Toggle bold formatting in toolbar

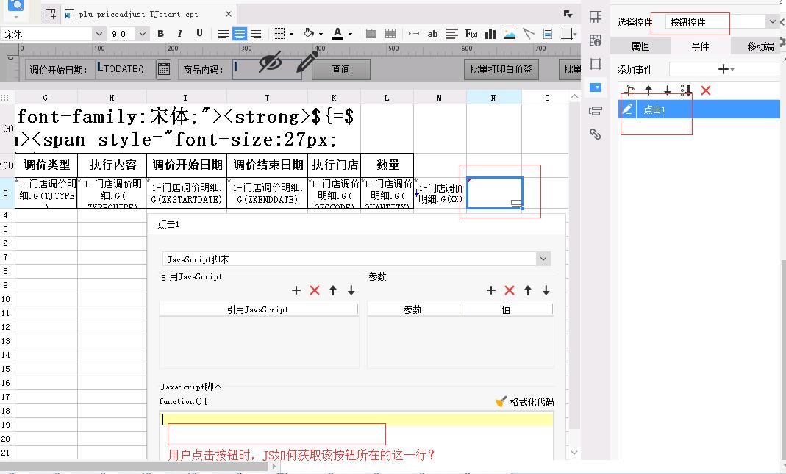click(160, 34)
